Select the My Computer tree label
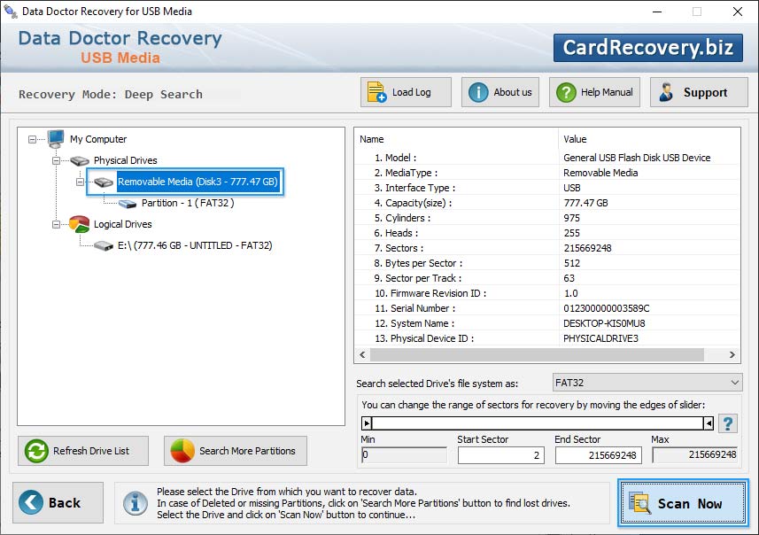The width and height of the screenshot is (759, 535). (x=98, y=139)
